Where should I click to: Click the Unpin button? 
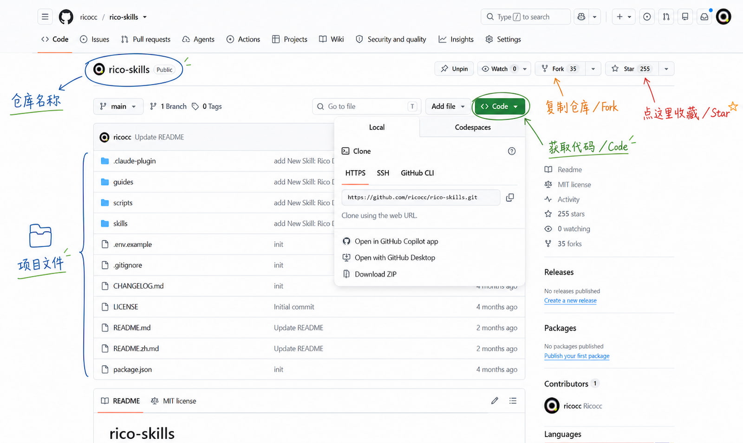point(454,69)
